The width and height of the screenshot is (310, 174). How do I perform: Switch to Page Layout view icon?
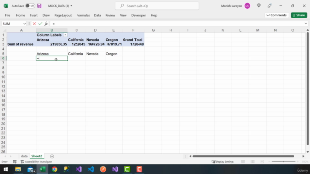252,162
